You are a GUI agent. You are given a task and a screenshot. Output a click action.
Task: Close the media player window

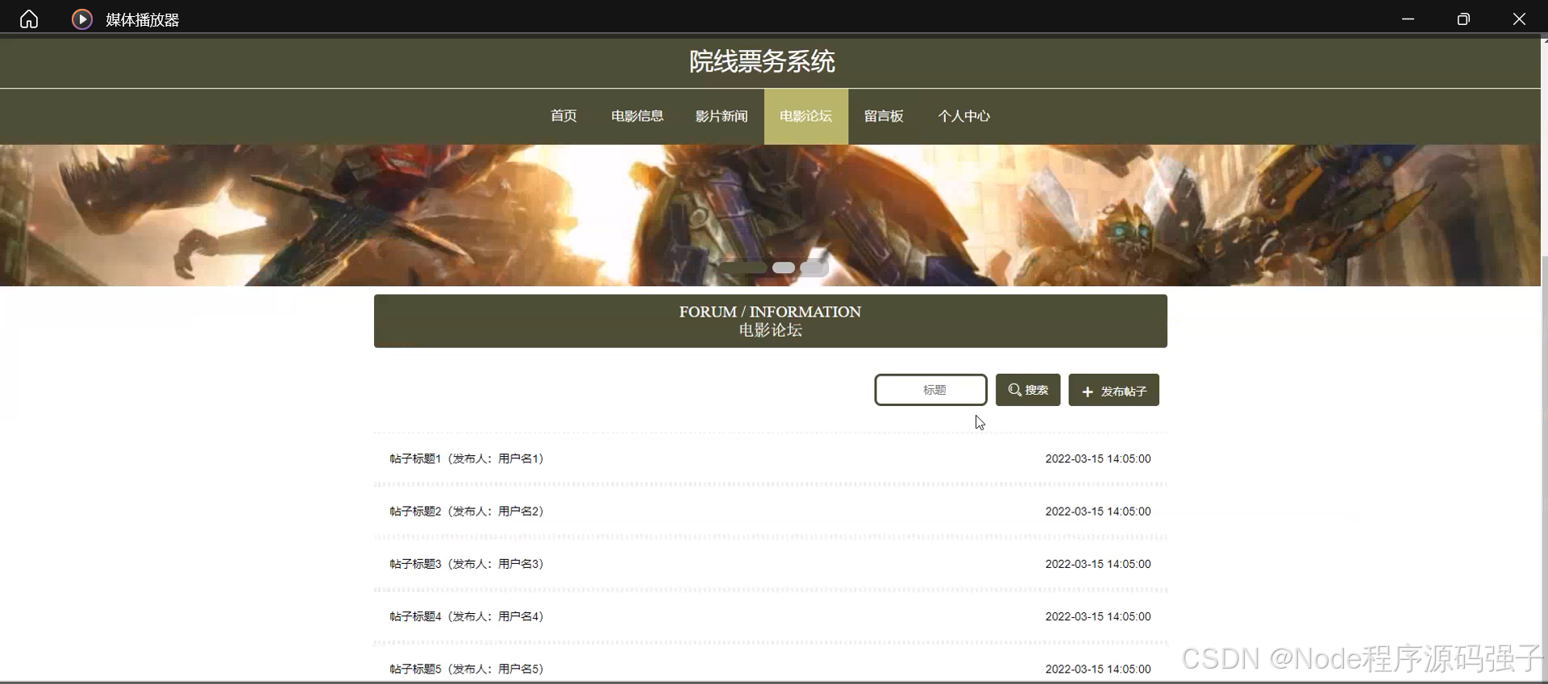[1519, 19]
